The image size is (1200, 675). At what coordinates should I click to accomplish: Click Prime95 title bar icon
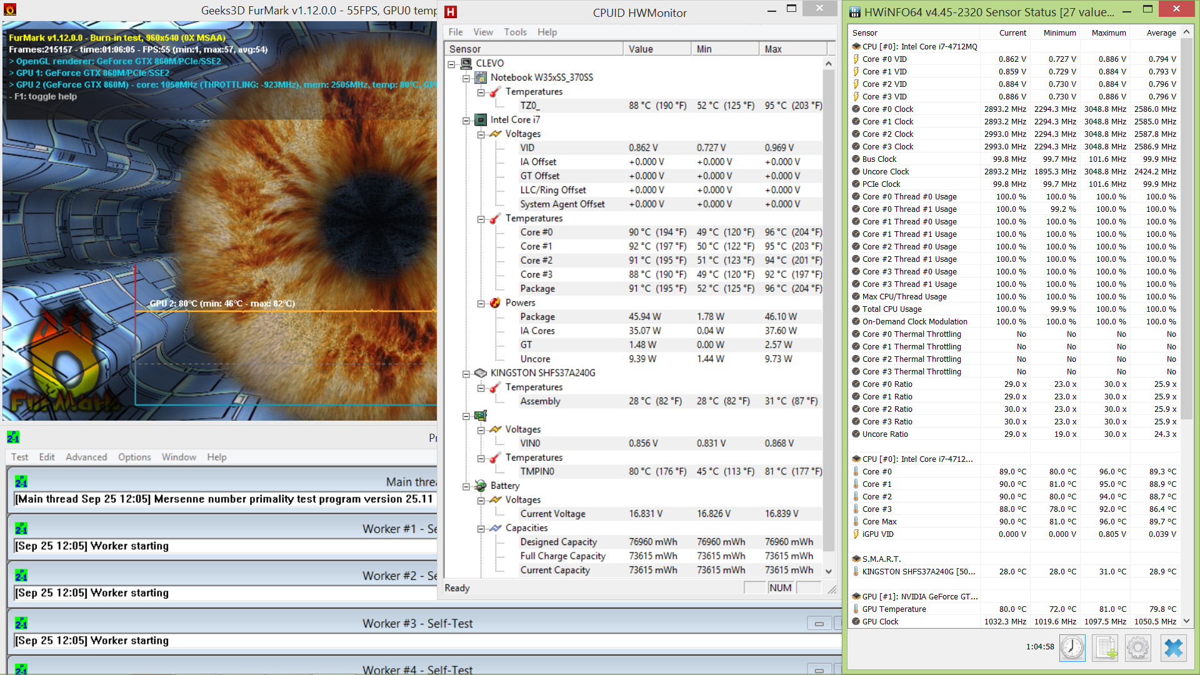tap(13, 437)
